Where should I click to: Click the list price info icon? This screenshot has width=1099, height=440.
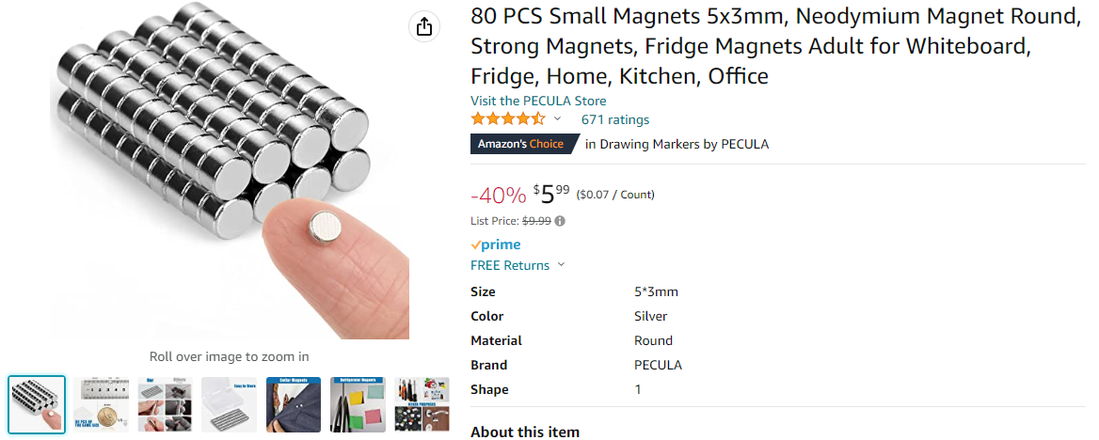click(560, 221)
